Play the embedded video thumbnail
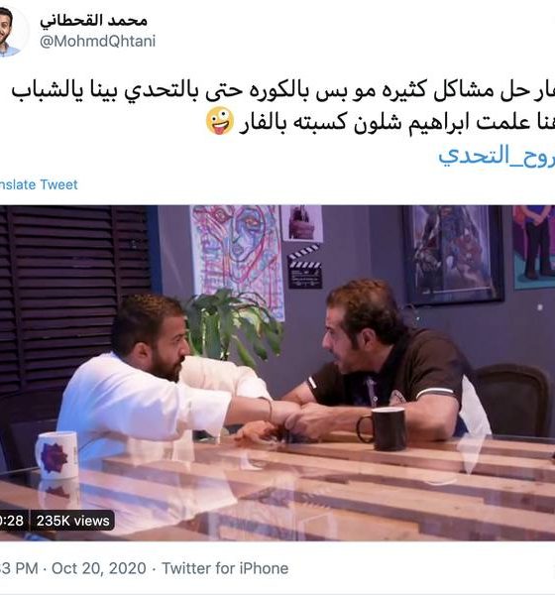This screenshot has width=555, height=595. pyautogui.click(x=277, y=373)
